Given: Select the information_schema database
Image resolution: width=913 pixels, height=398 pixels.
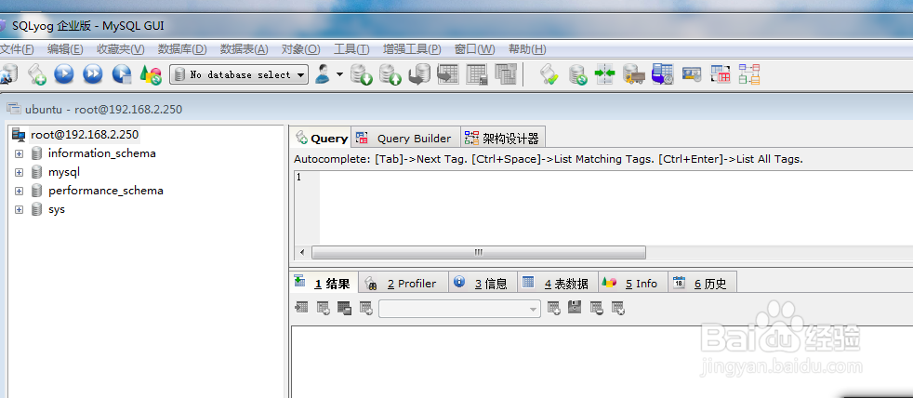Looking at the screenshot, I should pos(102,153).
